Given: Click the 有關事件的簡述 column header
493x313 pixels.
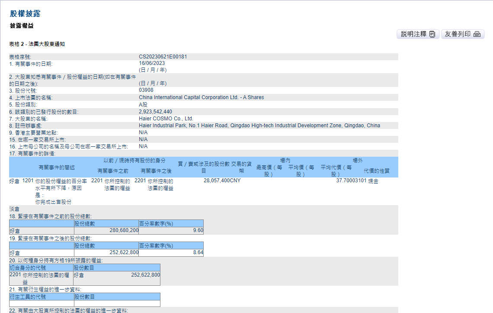Looking at the screenshot, I should point(57,168).
